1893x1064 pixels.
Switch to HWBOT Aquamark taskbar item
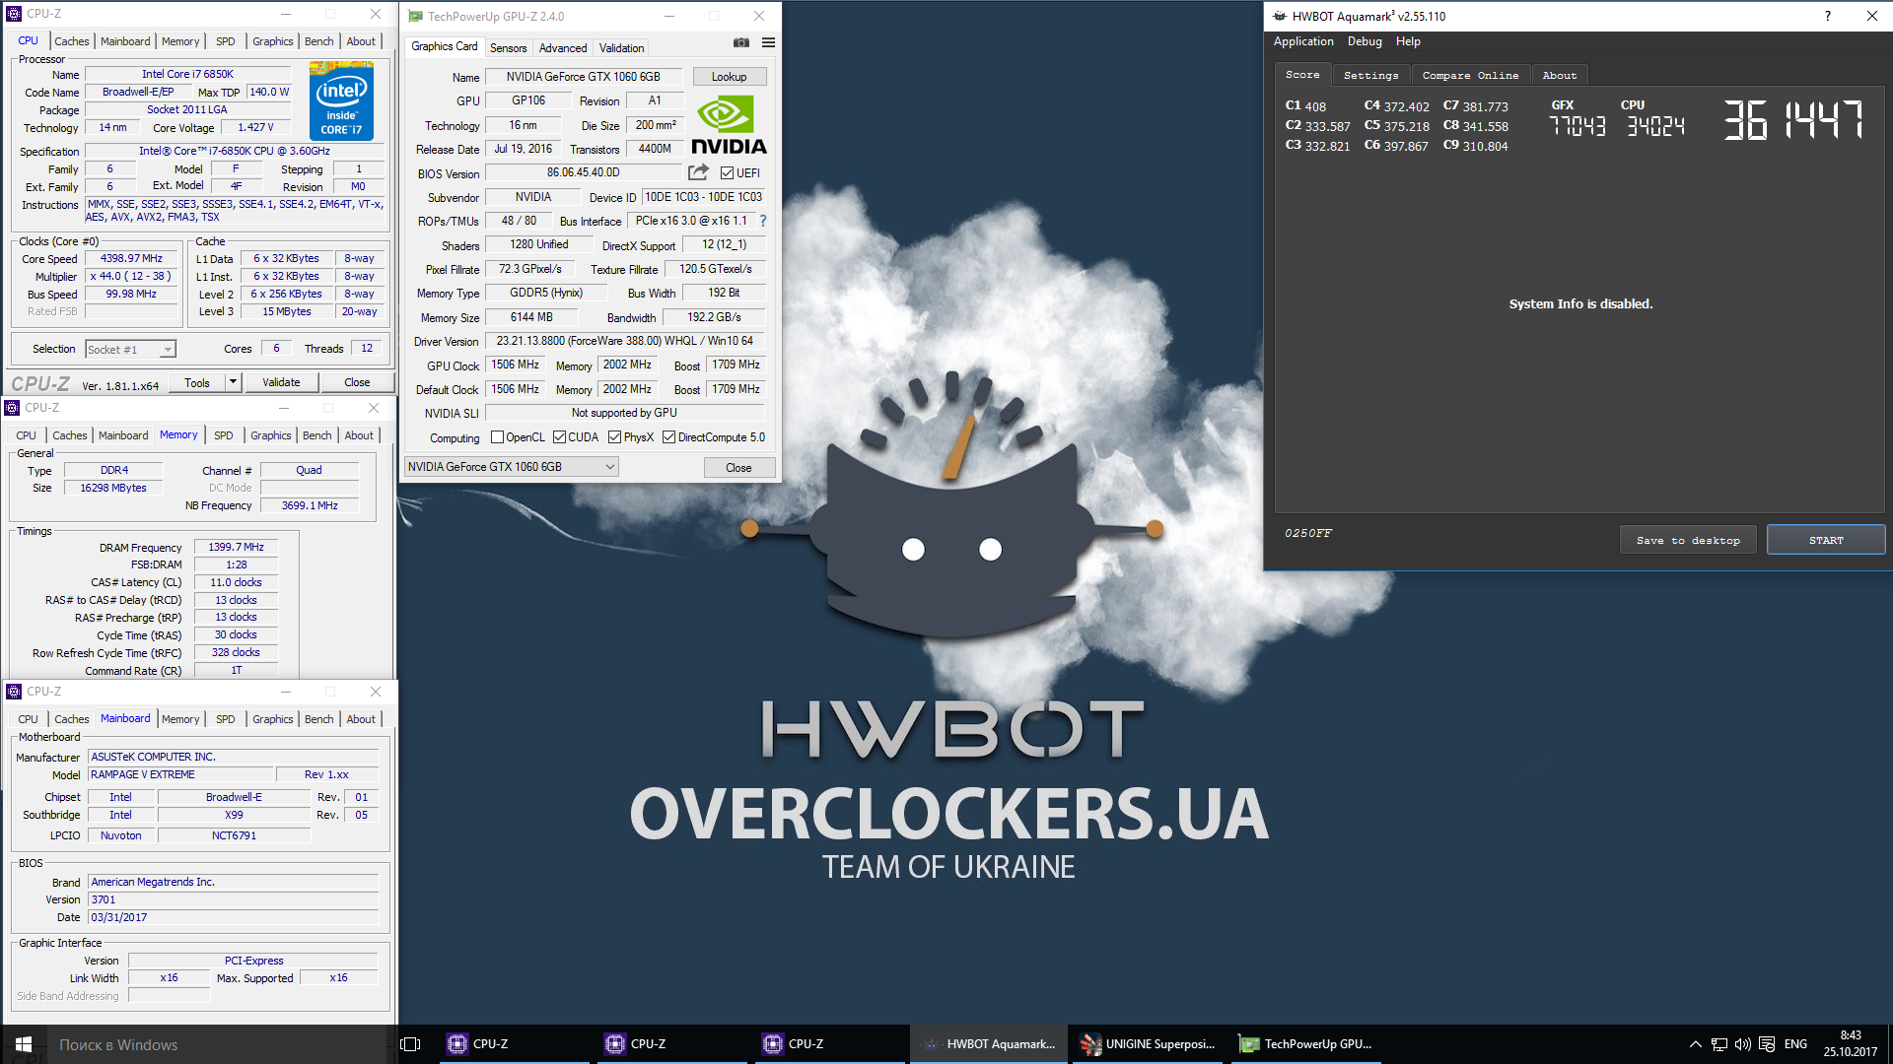click(989, 1044)
